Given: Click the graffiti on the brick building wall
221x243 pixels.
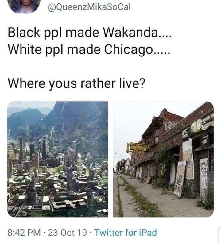Looking at the screenshot, I should coord(170,125).
